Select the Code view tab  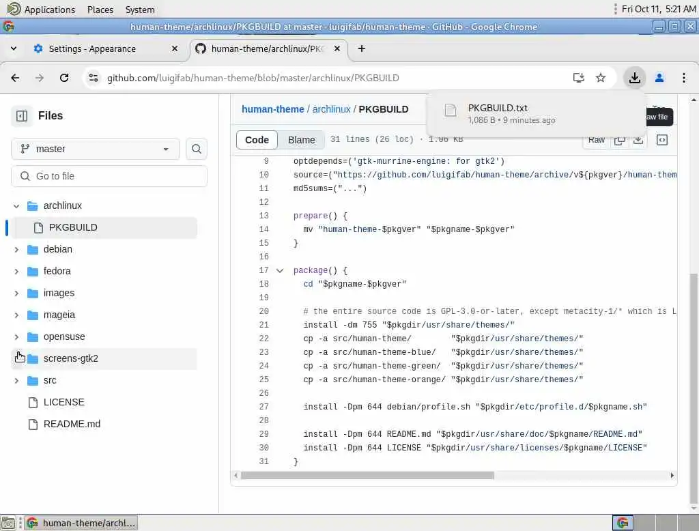click(x=257, y=140)
